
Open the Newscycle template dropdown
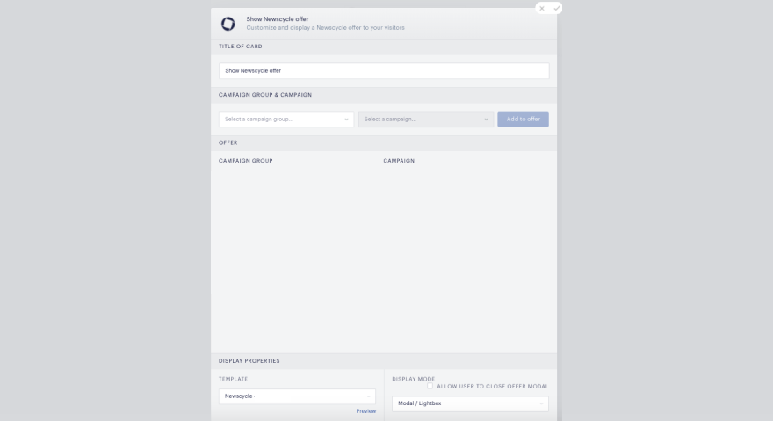[297, 396]
